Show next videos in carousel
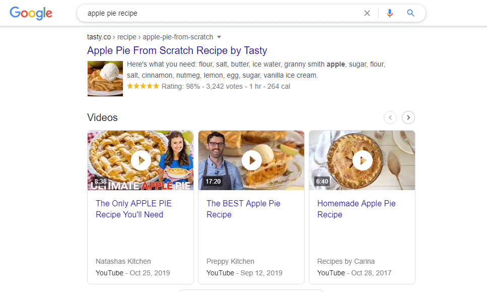The height and width of the screenshot is (292, 487). pyautogui.click(x=408, y=118)
